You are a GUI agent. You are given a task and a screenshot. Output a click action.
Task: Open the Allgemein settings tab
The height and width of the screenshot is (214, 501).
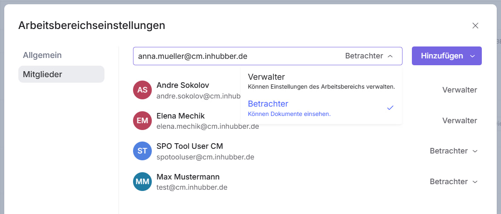click(x=42, y=55)
